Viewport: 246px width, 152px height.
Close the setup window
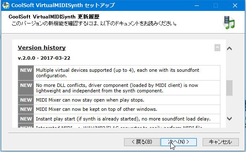(235, 5)
